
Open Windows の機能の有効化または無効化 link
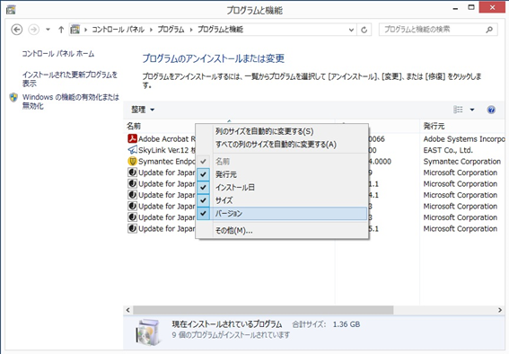click(x=71, y=102)
